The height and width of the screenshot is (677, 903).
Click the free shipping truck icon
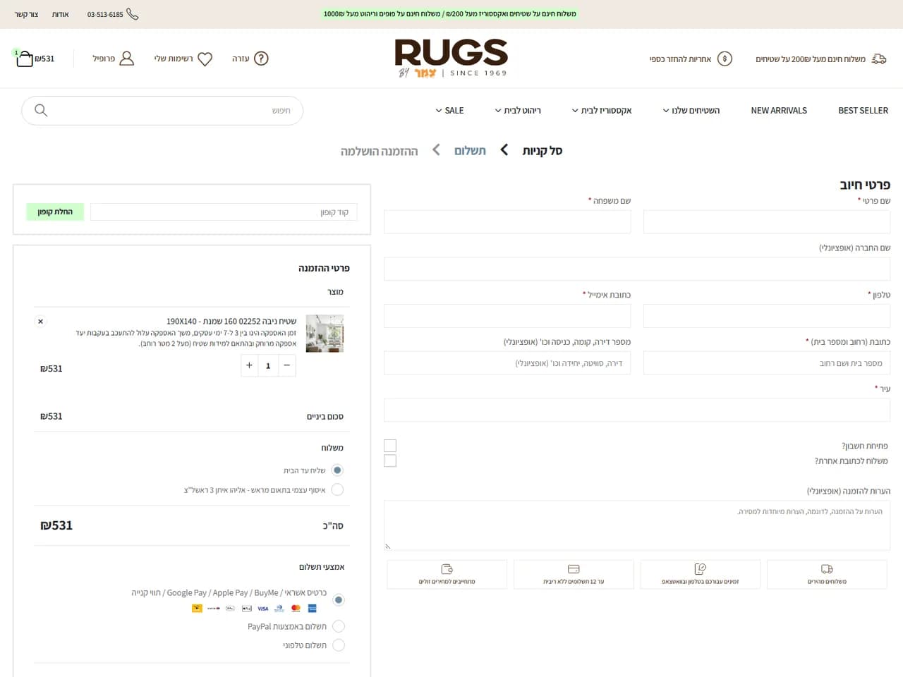point(879,59)
